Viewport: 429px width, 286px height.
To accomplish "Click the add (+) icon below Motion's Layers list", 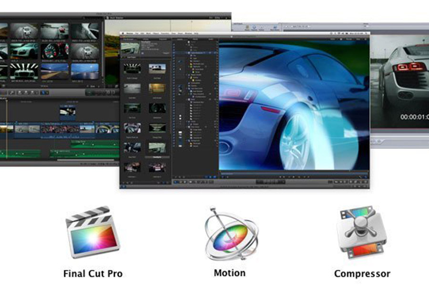I will (x=179, y=176).
